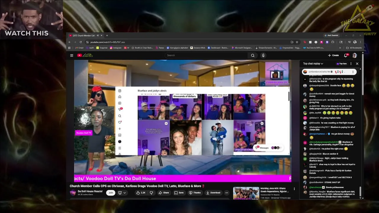Click the Create button
Viewport: 379px width, 213px height.
click(333, 55)
